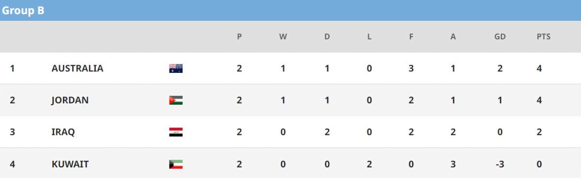Click the Jordan flag icon
The height and width of the screenshot is (178, 581).
click(x=176, y=100)
